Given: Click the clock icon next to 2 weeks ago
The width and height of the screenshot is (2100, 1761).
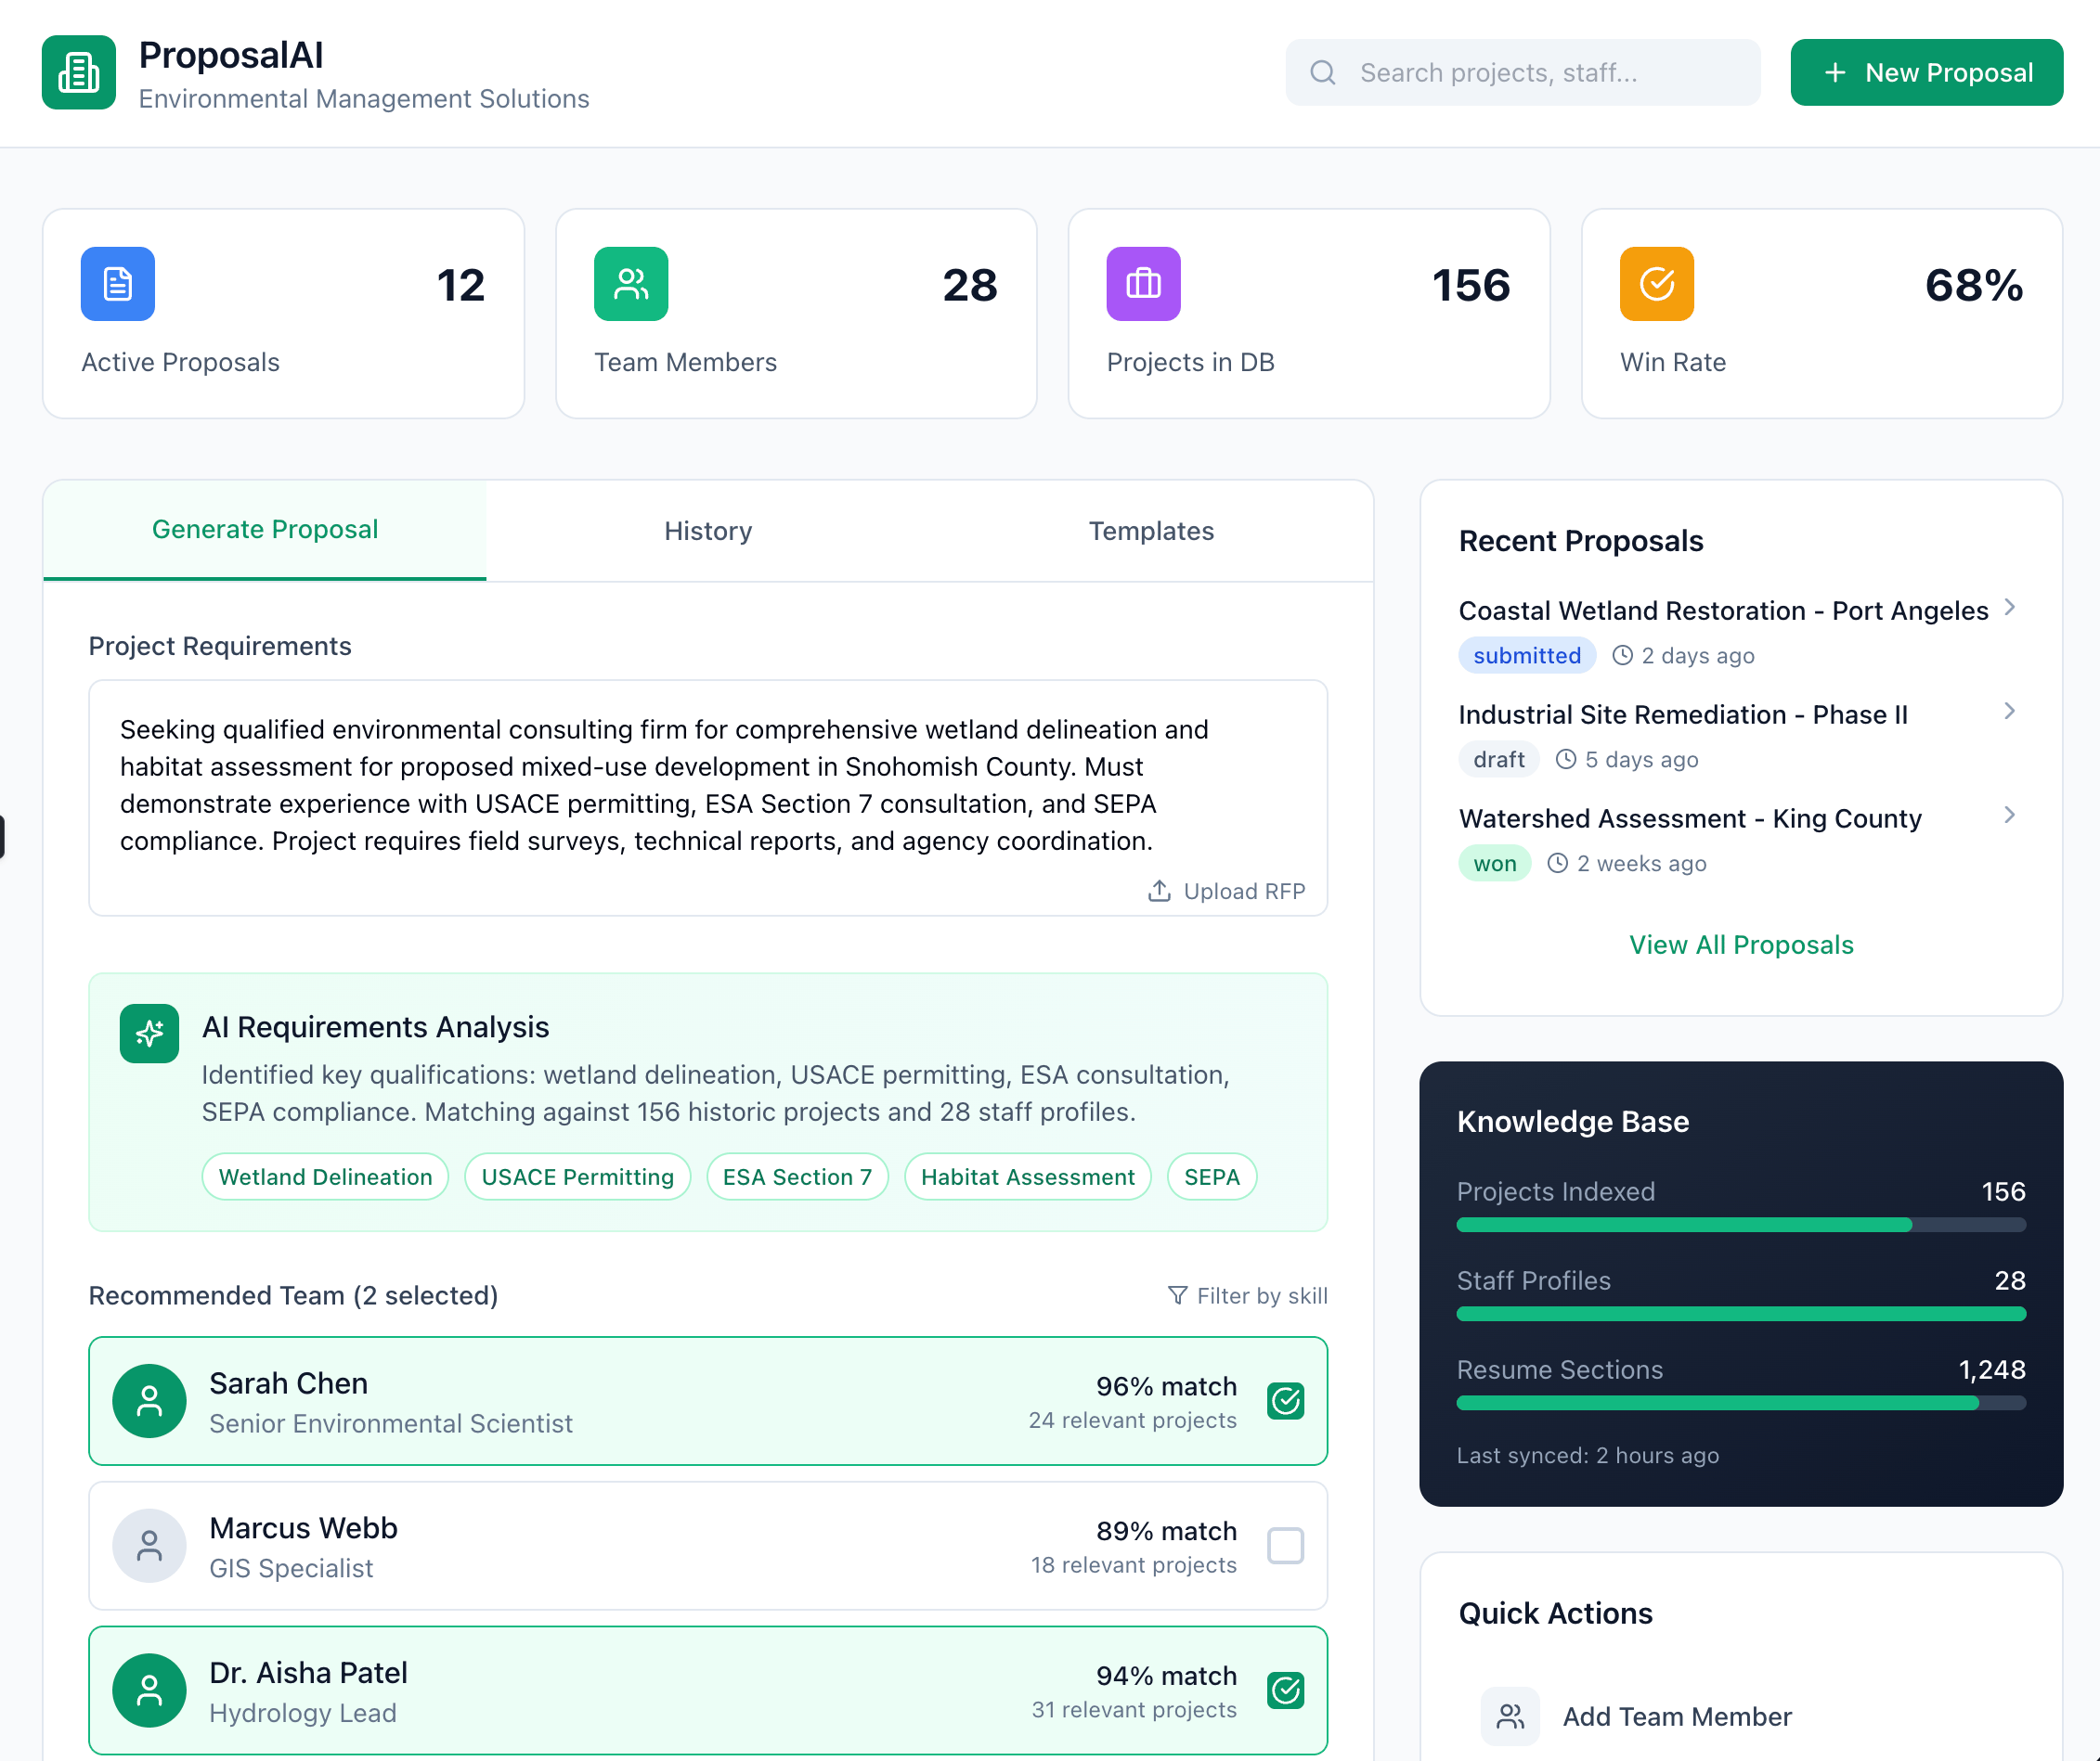Looking at the screenshot, I should pos(1558,864).
